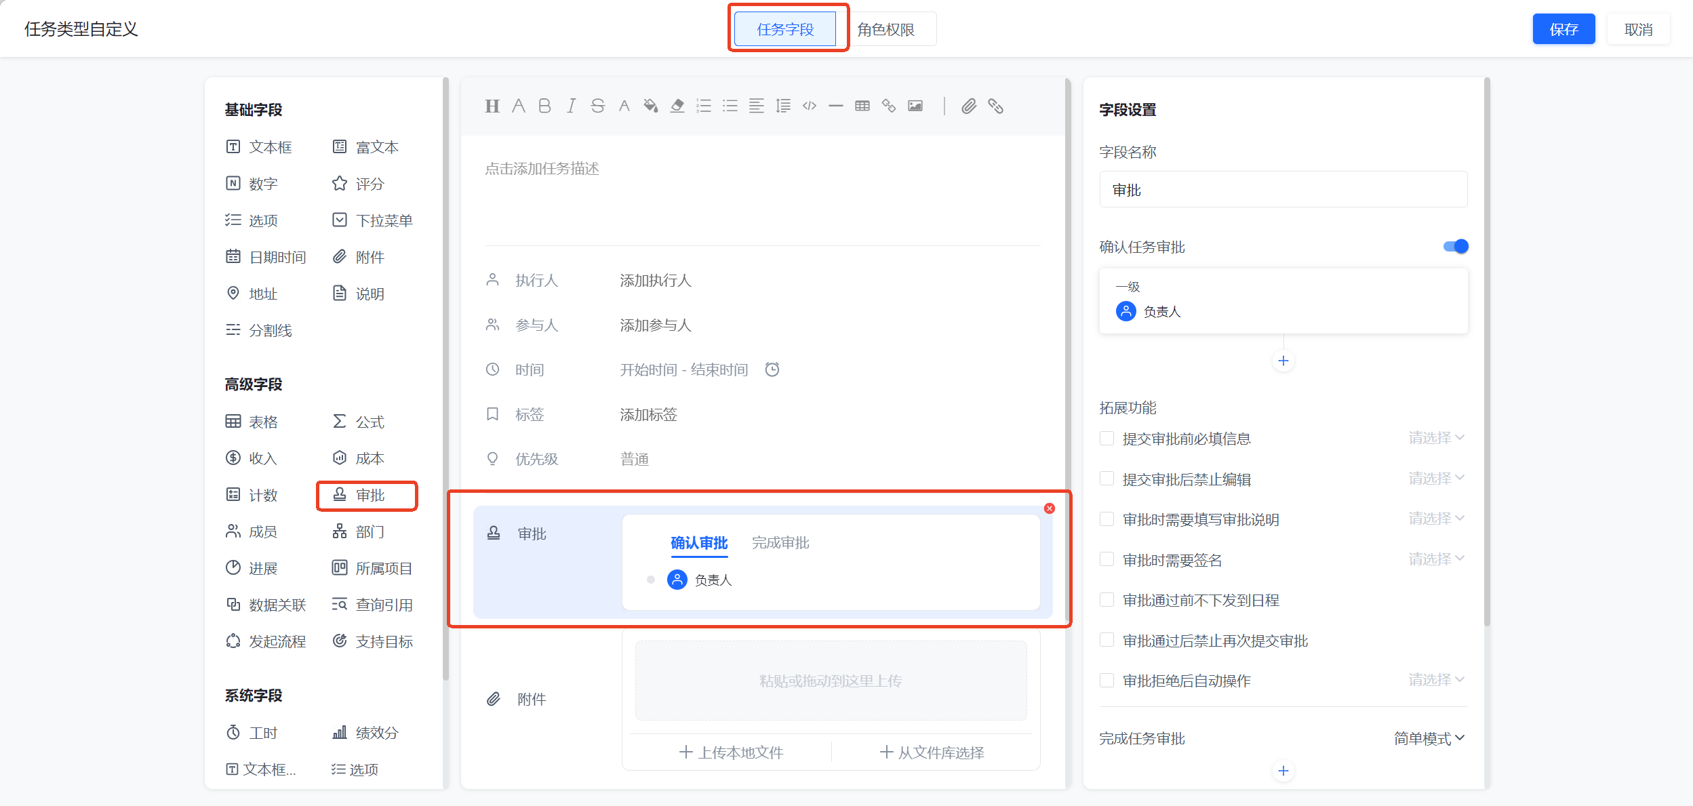Click 添加执行人 link
This screenshot has height=806, width=1693.
click(656, 280)
